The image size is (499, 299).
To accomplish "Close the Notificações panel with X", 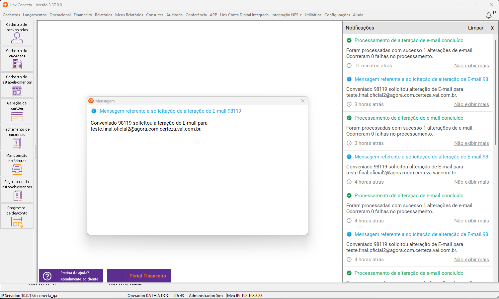I will pos(492,28).
